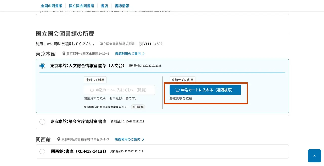Click the call number note icon beside Y111-L4582

141,44
